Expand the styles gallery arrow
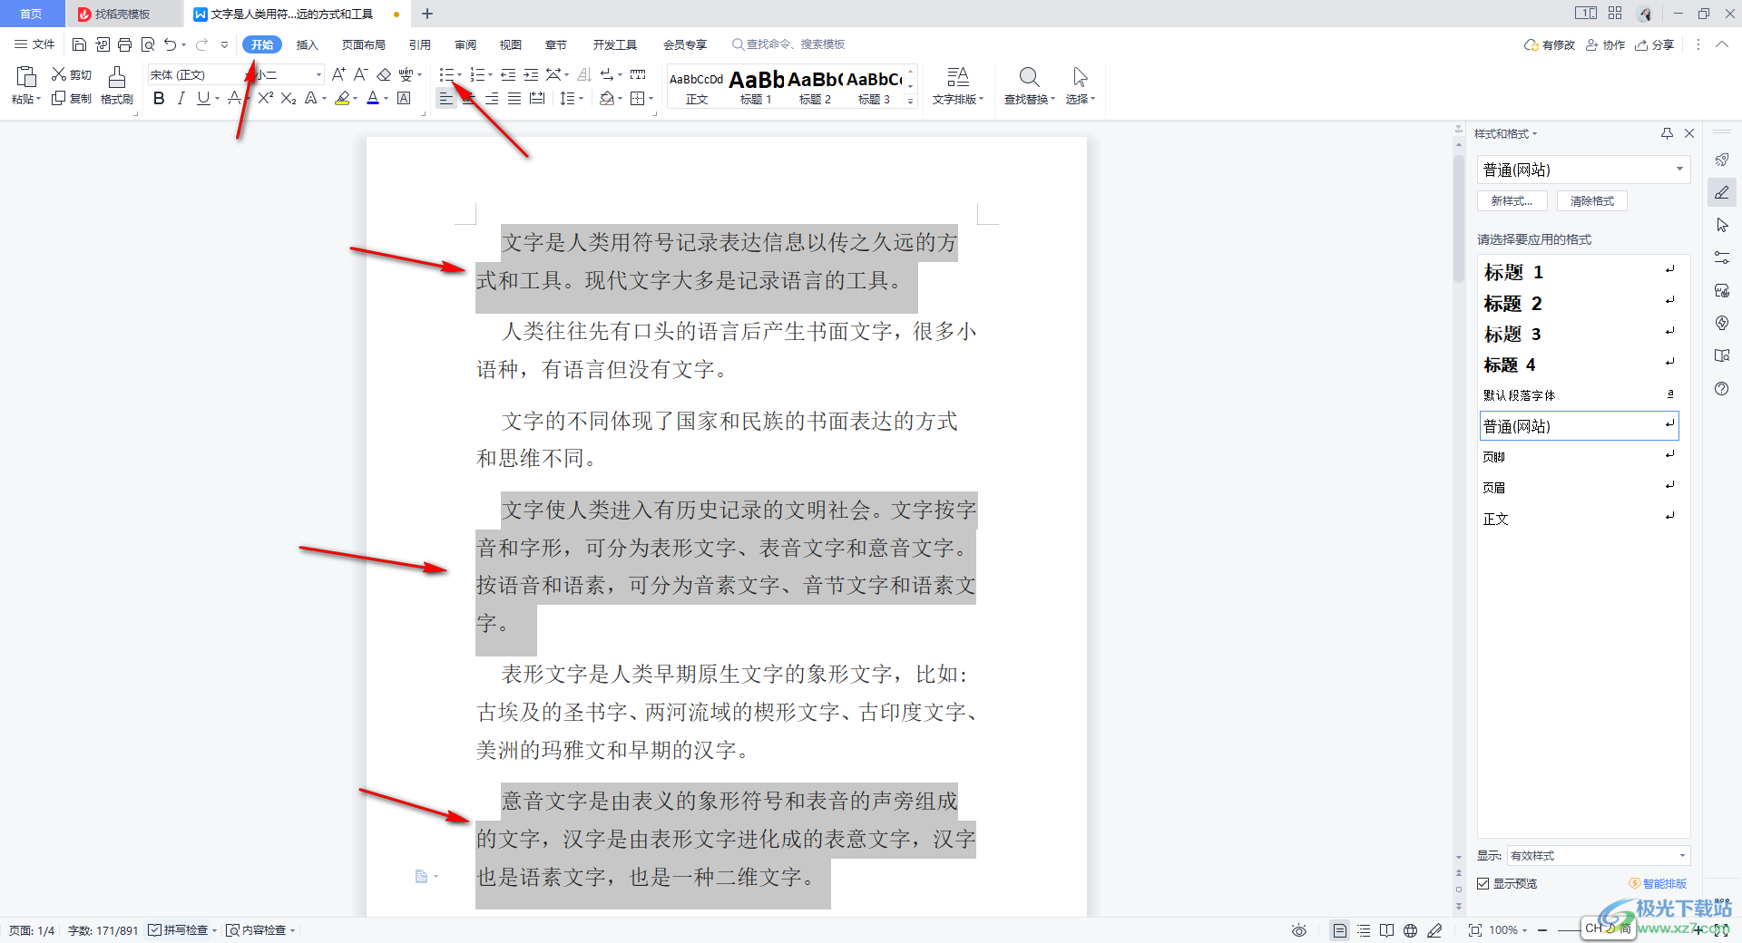 [911, 101]
